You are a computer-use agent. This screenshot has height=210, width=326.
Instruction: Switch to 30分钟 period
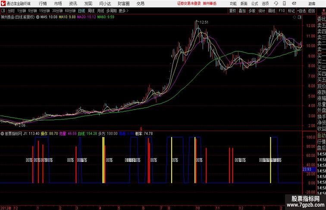[57, 11]
